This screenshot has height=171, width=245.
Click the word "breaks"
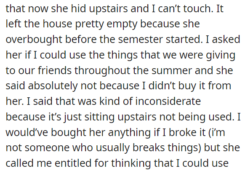149,148
